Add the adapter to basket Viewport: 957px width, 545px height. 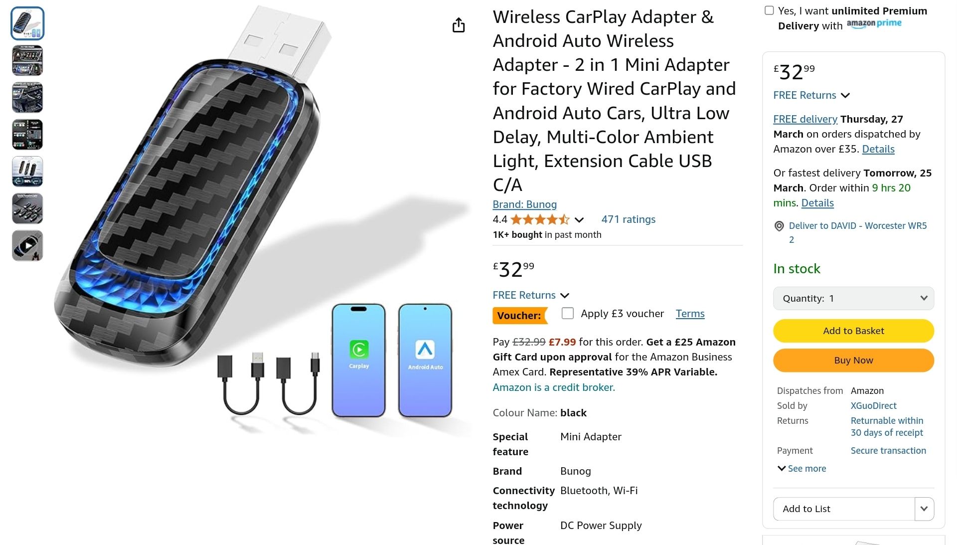pyautogui.click(x=853, y=331)
